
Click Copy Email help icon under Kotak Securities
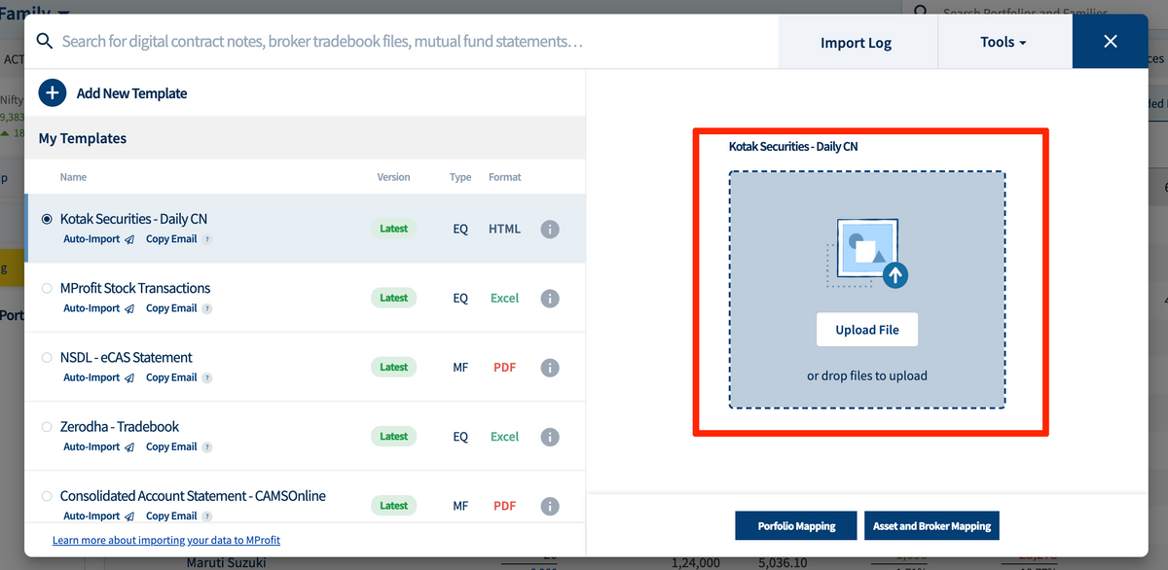point(206,239)
